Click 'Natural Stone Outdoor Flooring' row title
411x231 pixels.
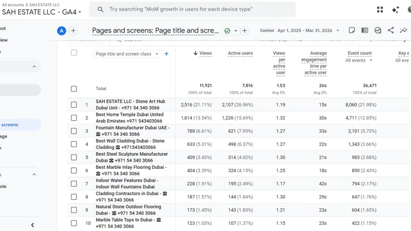click(x=128, y=210)
